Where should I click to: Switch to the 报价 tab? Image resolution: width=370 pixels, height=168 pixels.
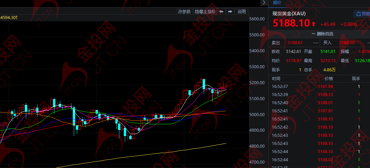coord(277,3)
